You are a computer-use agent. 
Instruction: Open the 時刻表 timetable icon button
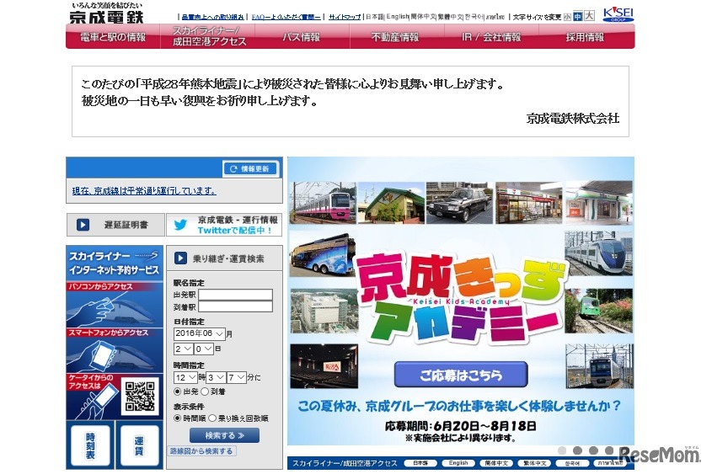(90, 445)
